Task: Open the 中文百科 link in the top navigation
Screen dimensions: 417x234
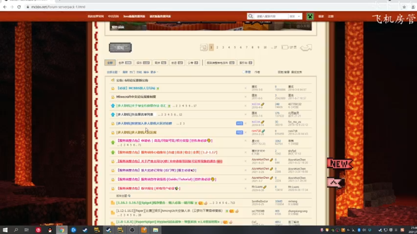Action: point(113,16)
